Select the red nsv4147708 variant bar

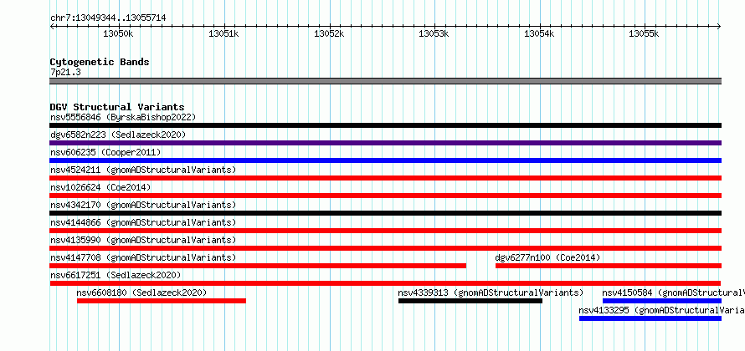(258, 266)
